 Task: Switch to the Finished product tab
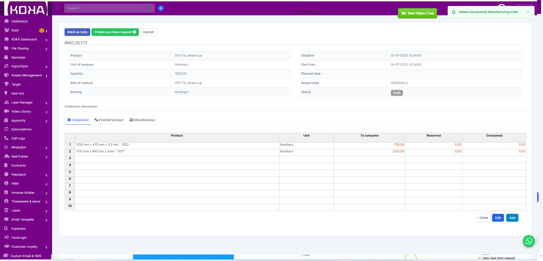tap(109, 120)
